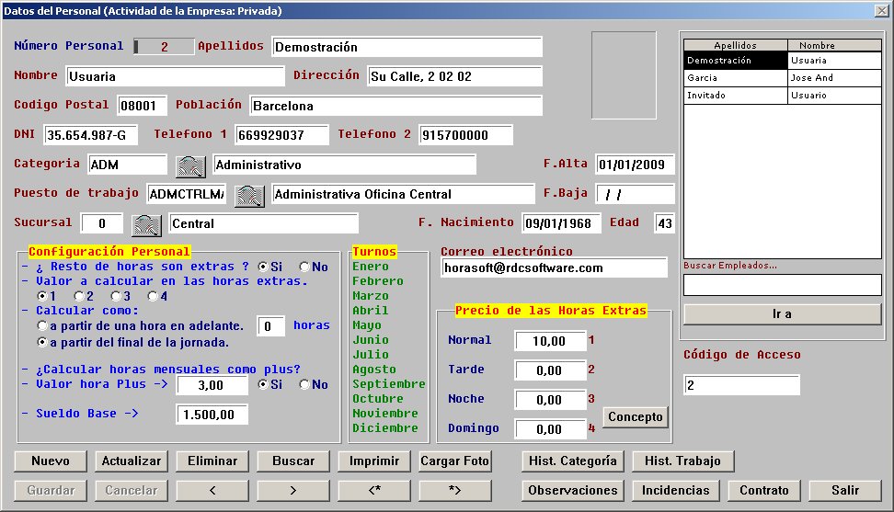Select the Garcia row in employee list
Viewport: 894px width, 512px height.
(x=782, y=78)
